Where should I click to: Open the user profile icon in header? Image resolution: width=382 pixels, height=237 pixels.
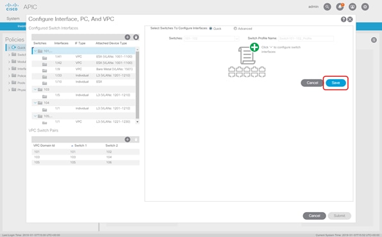(353, 7)
